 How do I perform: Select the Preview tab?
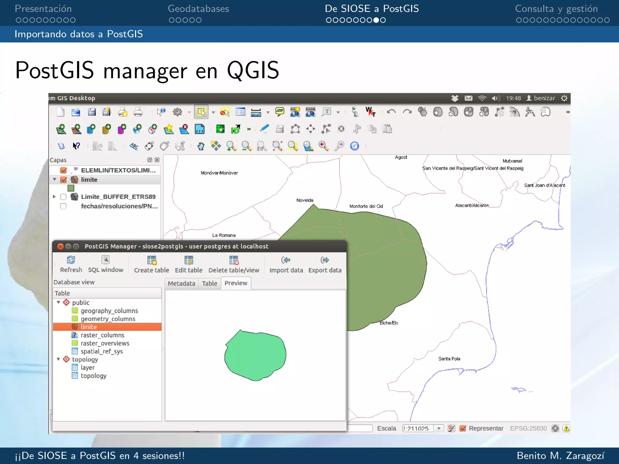click(236, 283)
